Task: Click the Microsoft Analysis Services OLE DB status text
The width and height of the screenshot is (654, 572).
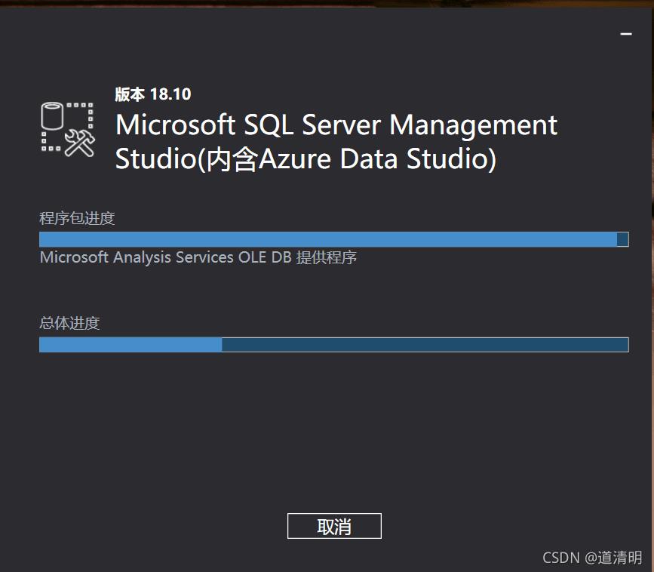Action: pos(166,257)
